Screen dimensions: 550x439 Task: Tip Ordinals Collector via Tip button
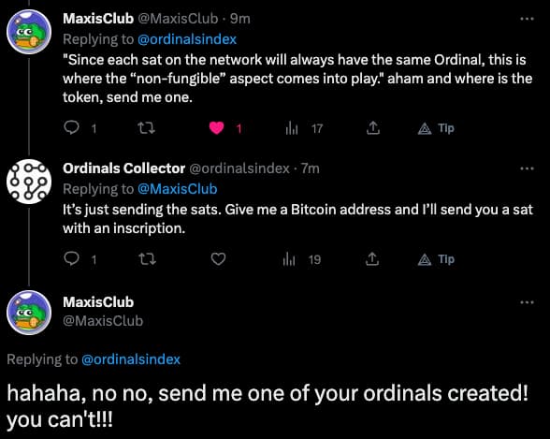tap(436, 259)
